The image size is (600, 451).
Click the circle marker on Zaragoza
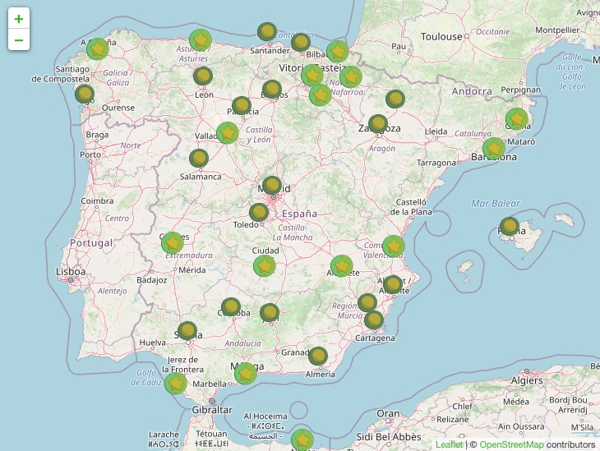378,124
